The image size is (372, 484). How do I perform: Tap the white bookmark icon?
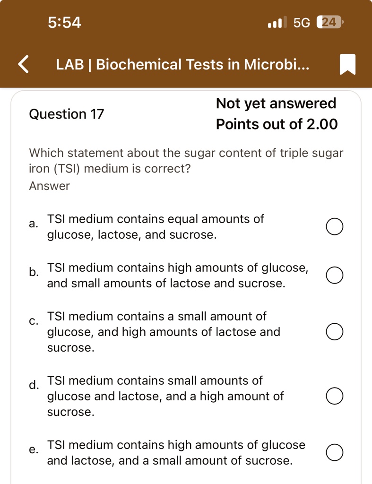347,64
